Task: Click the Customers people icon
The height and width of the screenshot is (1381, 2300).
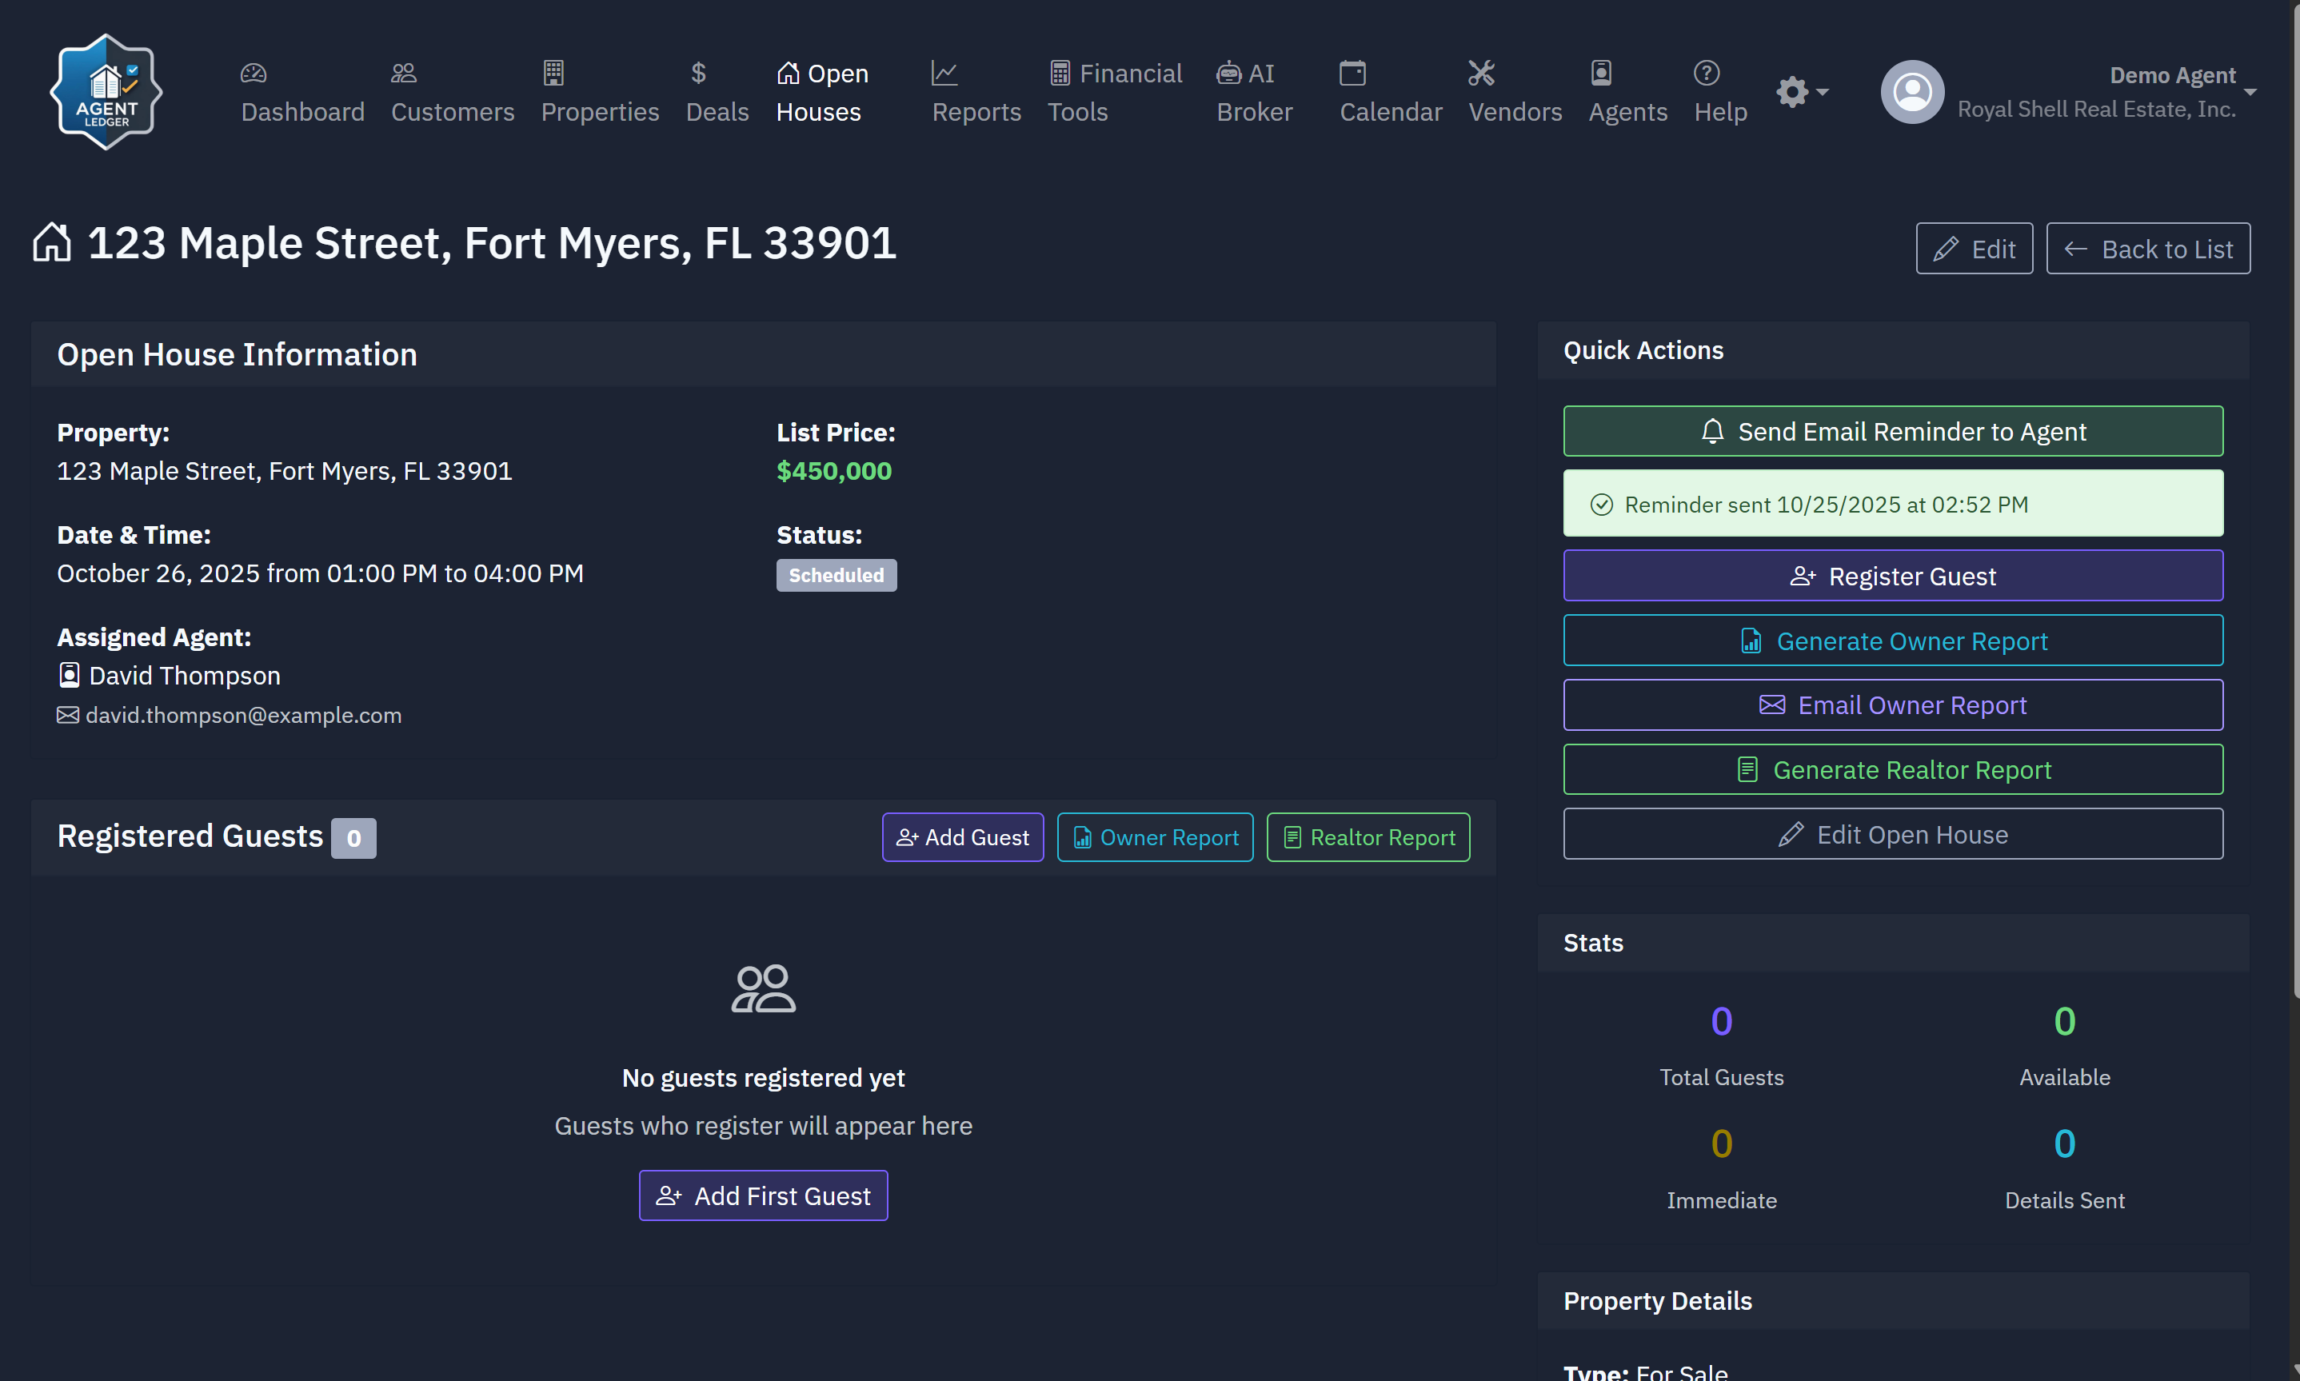Action: tap(404, 73)
